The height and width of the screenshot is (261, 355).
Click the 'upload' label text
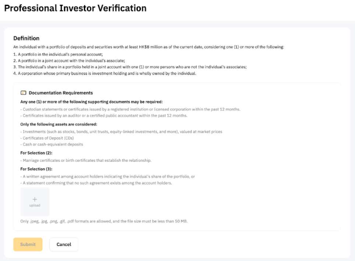coord(35,205)
